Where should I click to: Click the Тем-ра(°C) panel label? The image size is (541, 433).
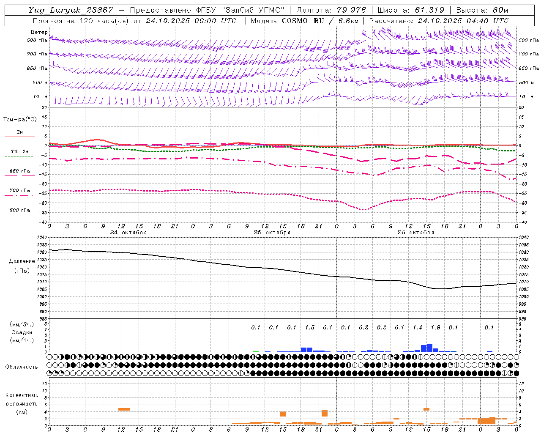point(20,120)
